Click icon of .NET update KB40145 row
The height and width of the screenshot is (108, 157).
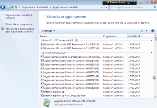point(42,44)
